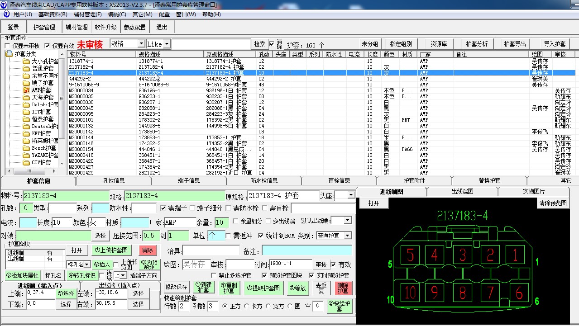
Task: Open the Bosch护套 folder in category tree
Action: pos(26,148)
